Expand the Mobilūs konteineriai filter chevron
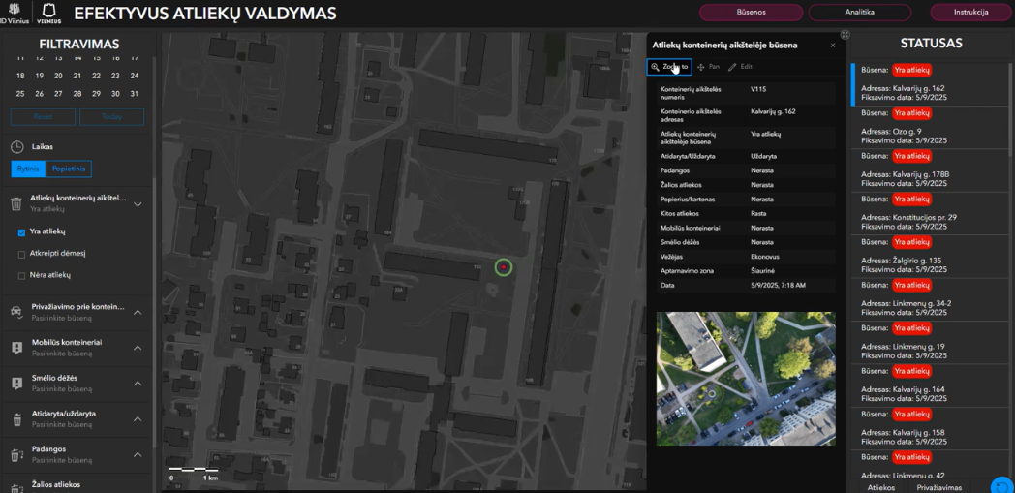This screenshot has height=493, width=1015. [138, 348]
